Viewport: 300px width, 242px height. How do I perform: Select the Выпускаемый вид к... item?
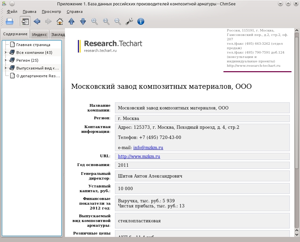tap(37, 68)
